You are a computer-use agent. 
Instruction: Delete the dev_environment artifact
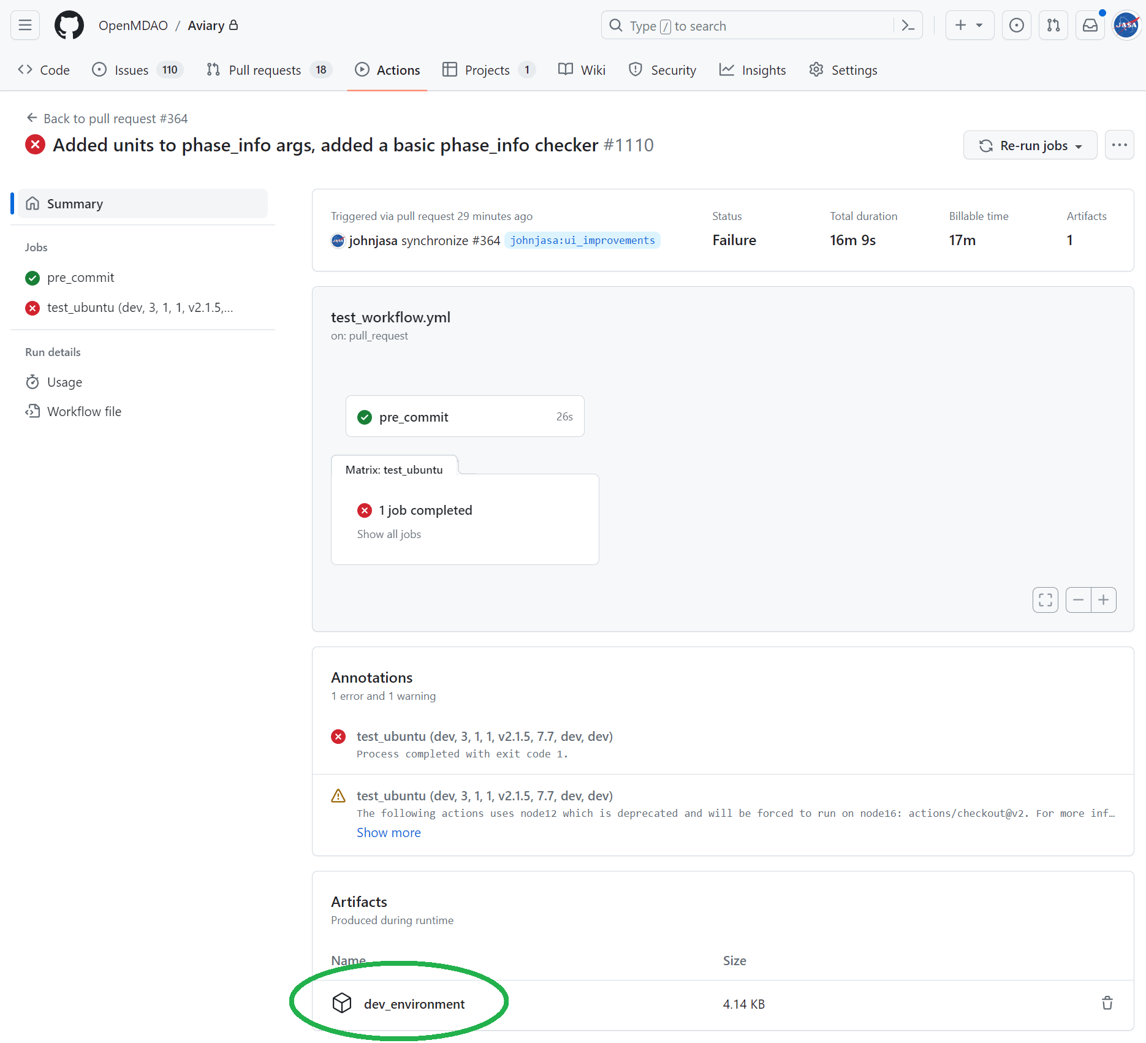point(1107,1003)
